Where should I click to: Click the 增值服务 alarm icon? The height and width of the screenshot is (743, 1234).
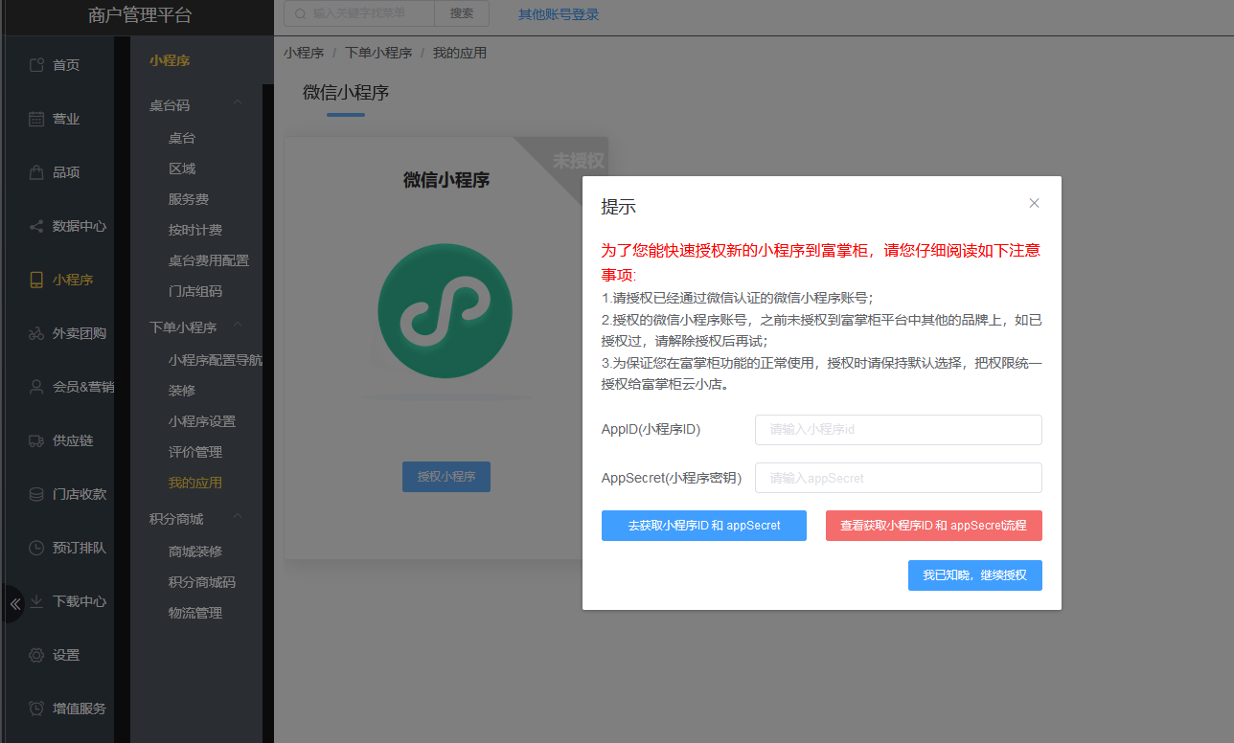[x=36, y=709]
